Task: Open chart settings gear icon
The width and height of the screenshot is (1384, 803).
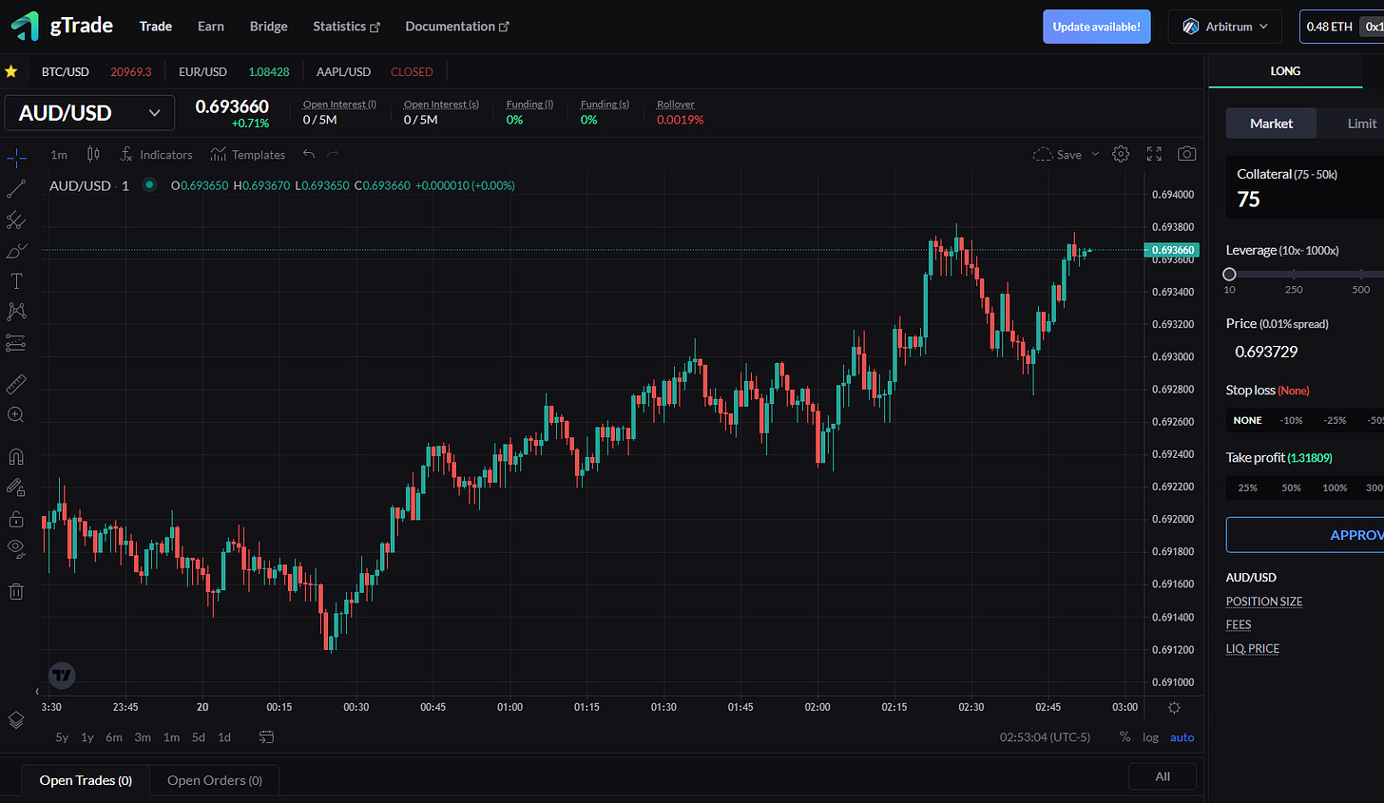Action: point(1121,154)
